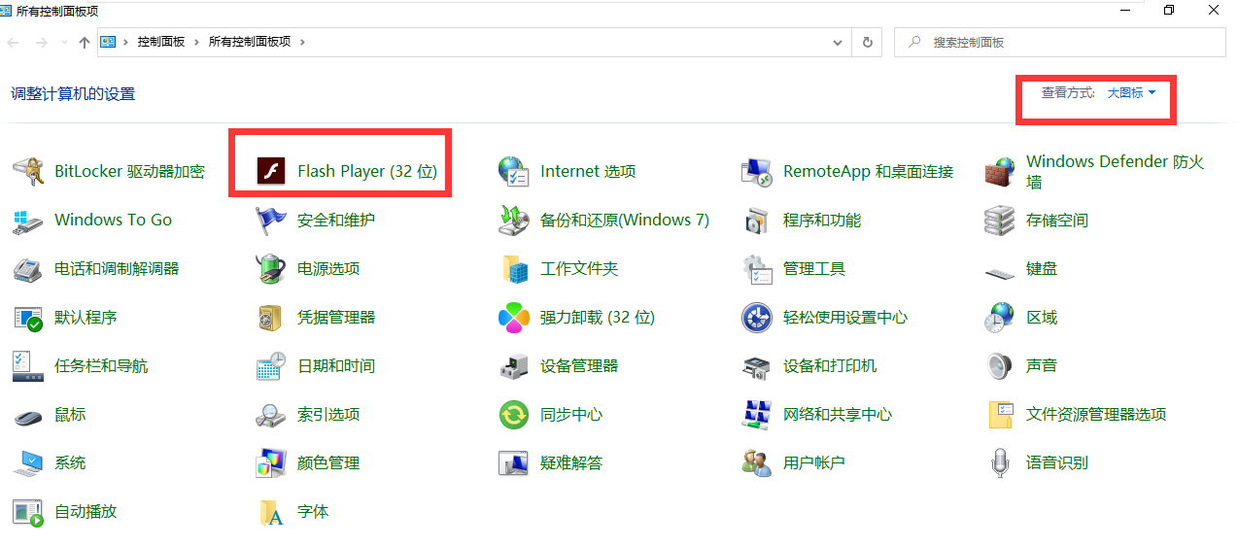The image size is (1238, 546).
Task: Click the Windows Defender 防火墙 icon
Action: click(x=1000, y=172)
